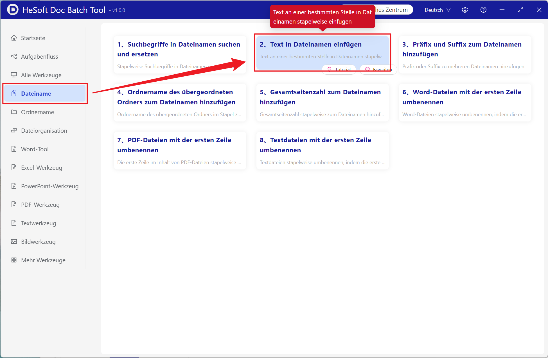Click the Startseite home icon in the sidebar
548x358 pixels.
[x=14, y=38]
